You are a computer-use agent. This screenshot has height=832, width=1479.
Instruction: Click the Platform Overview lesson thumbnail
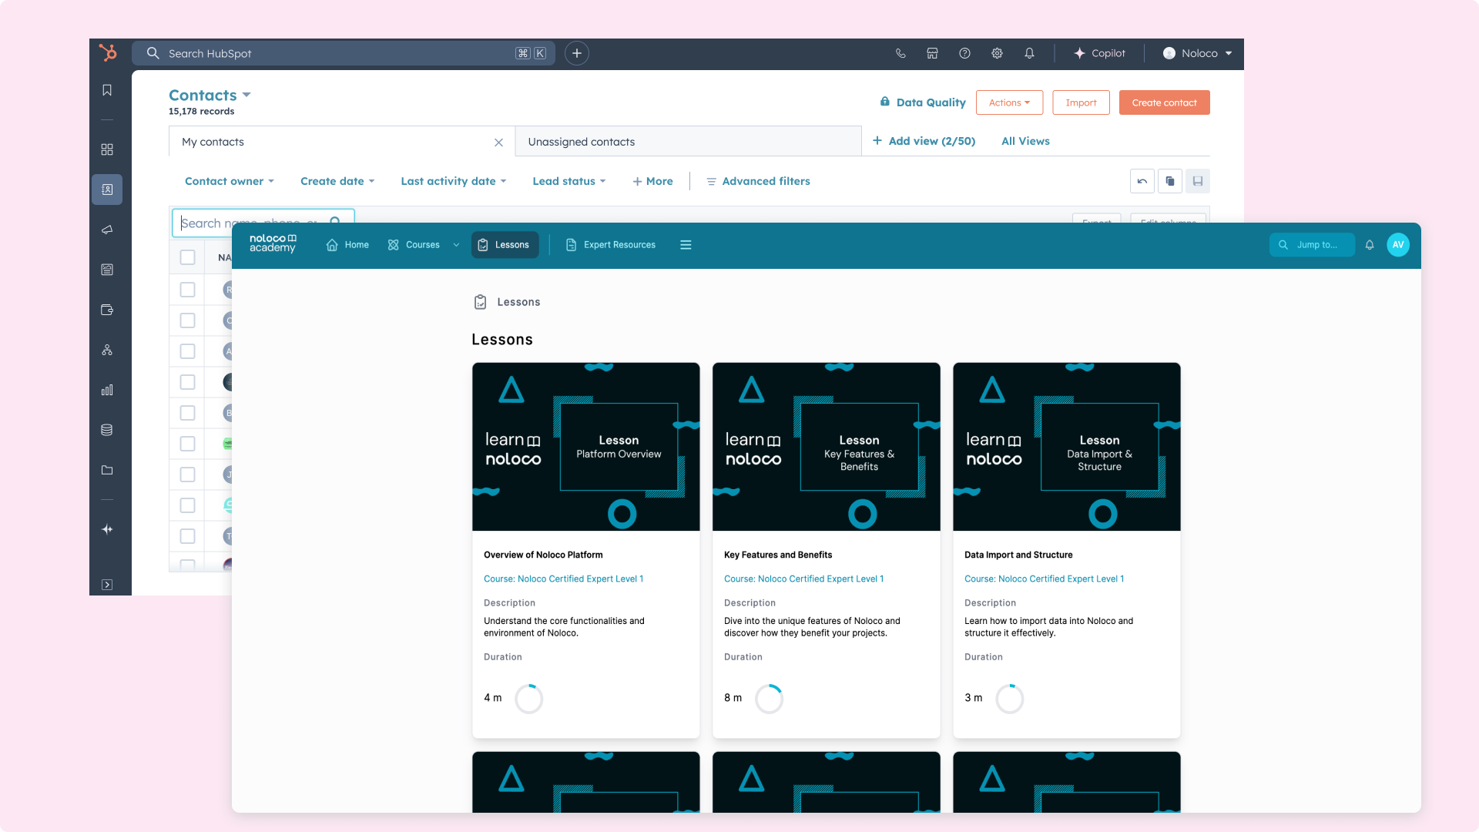585,447
